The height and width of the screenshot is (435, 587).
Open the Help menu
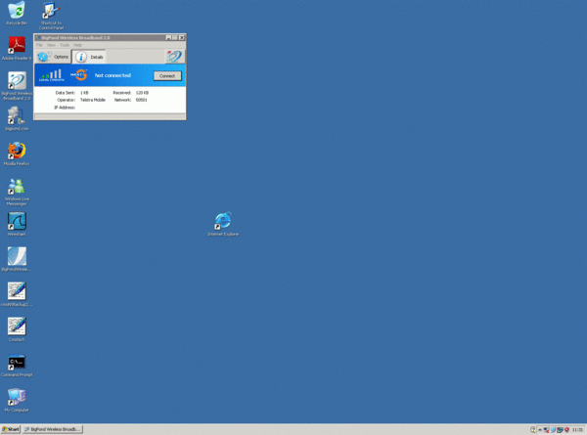pyautogui.click(x=77, y=45)
